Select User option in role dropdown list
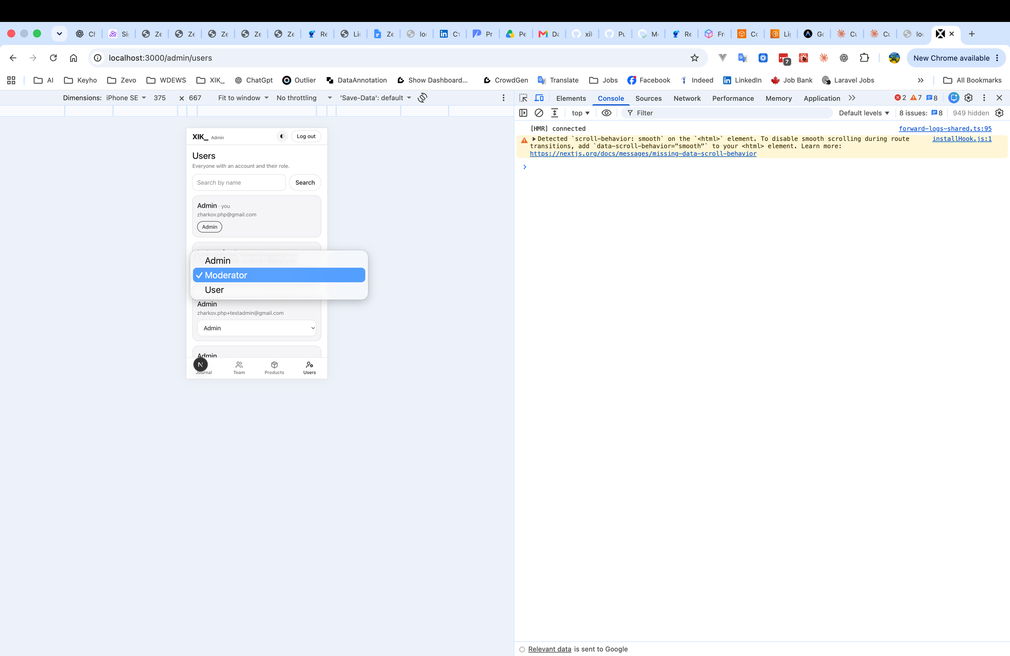The image size is (1010, 656). tap(279, 290)
